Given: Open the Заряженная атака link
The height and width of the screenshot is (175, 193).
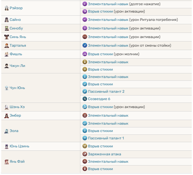Looking at the screenshot, I should 104,154.
